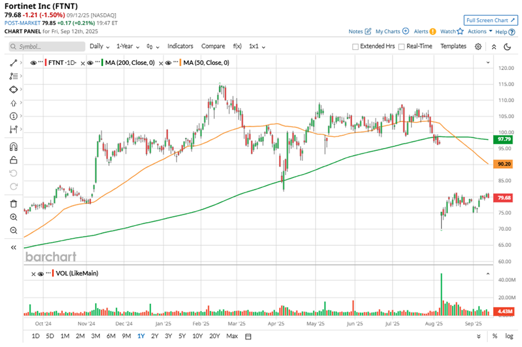Open the Notes editor
This screenshot has height=347, width=522.
360,31
